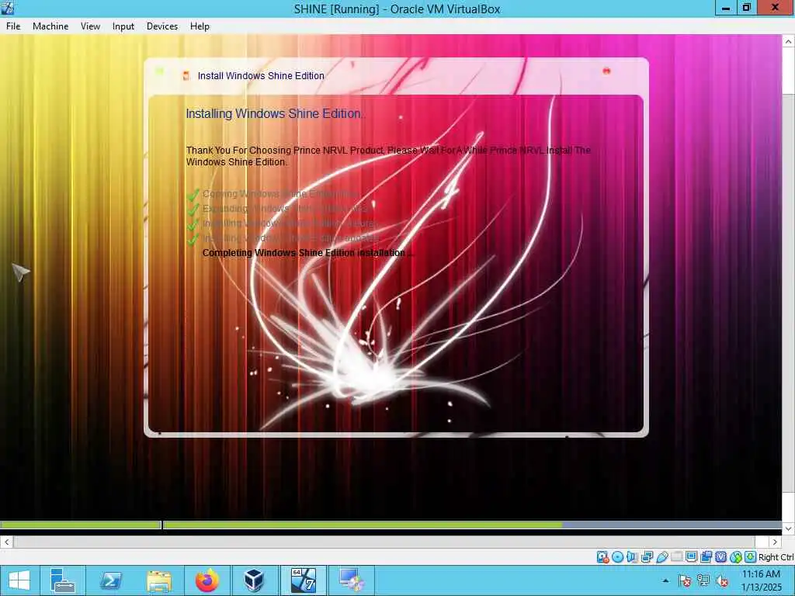795x596 pixels.
Task: Click the 'Copying Windows Shine Edition files' step
Action: tap(279, 193)
